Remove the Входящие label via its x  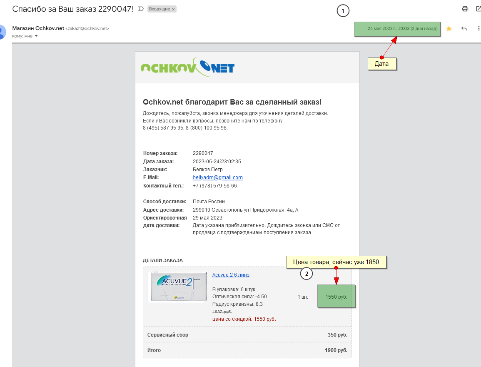coord(173,9)
